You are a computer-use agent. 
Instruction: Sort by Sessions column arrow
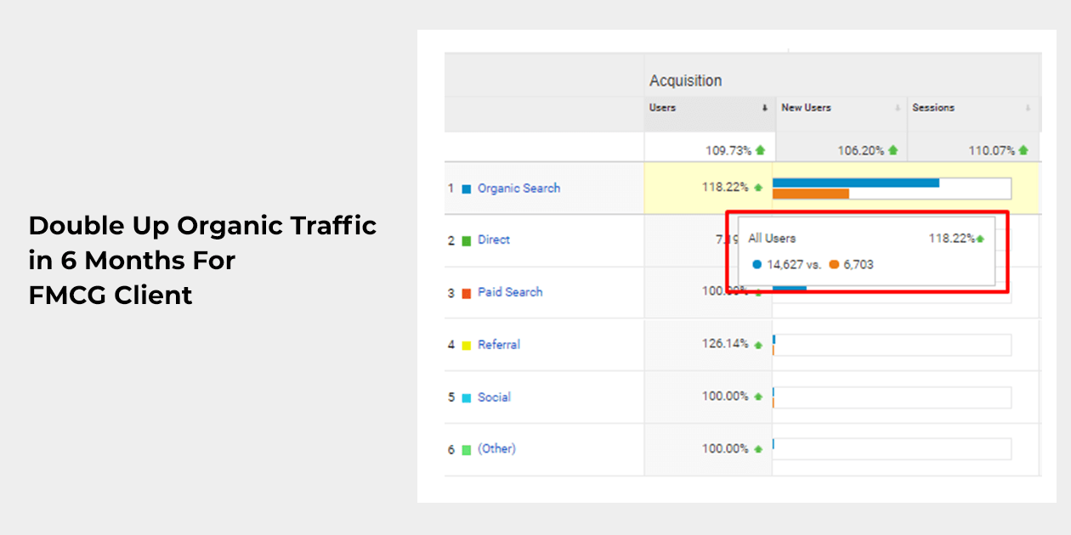[x=1028, y=108]
